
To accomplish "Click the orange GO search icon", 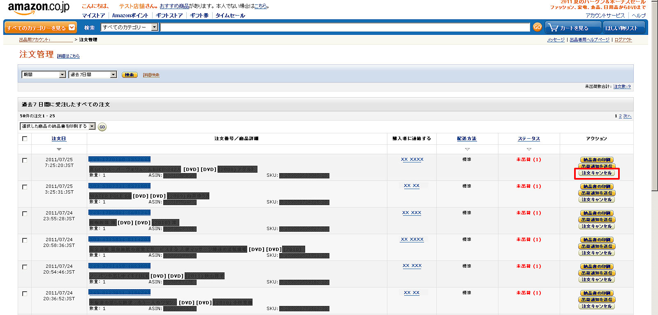I will click(537, 27).
